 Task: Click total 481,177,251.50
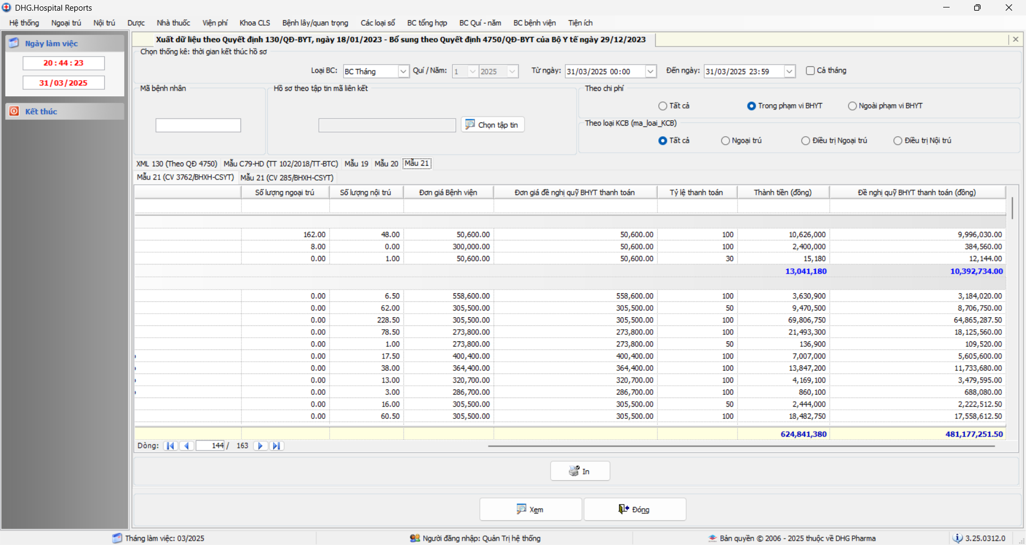(x=974, y=434)
